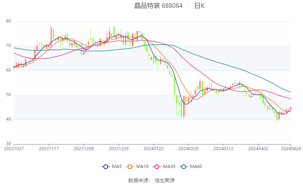Viewport: 303px width, 184px height.
Task: Click the 晶品特装 688084 chart title
Action: coord(158,6)
